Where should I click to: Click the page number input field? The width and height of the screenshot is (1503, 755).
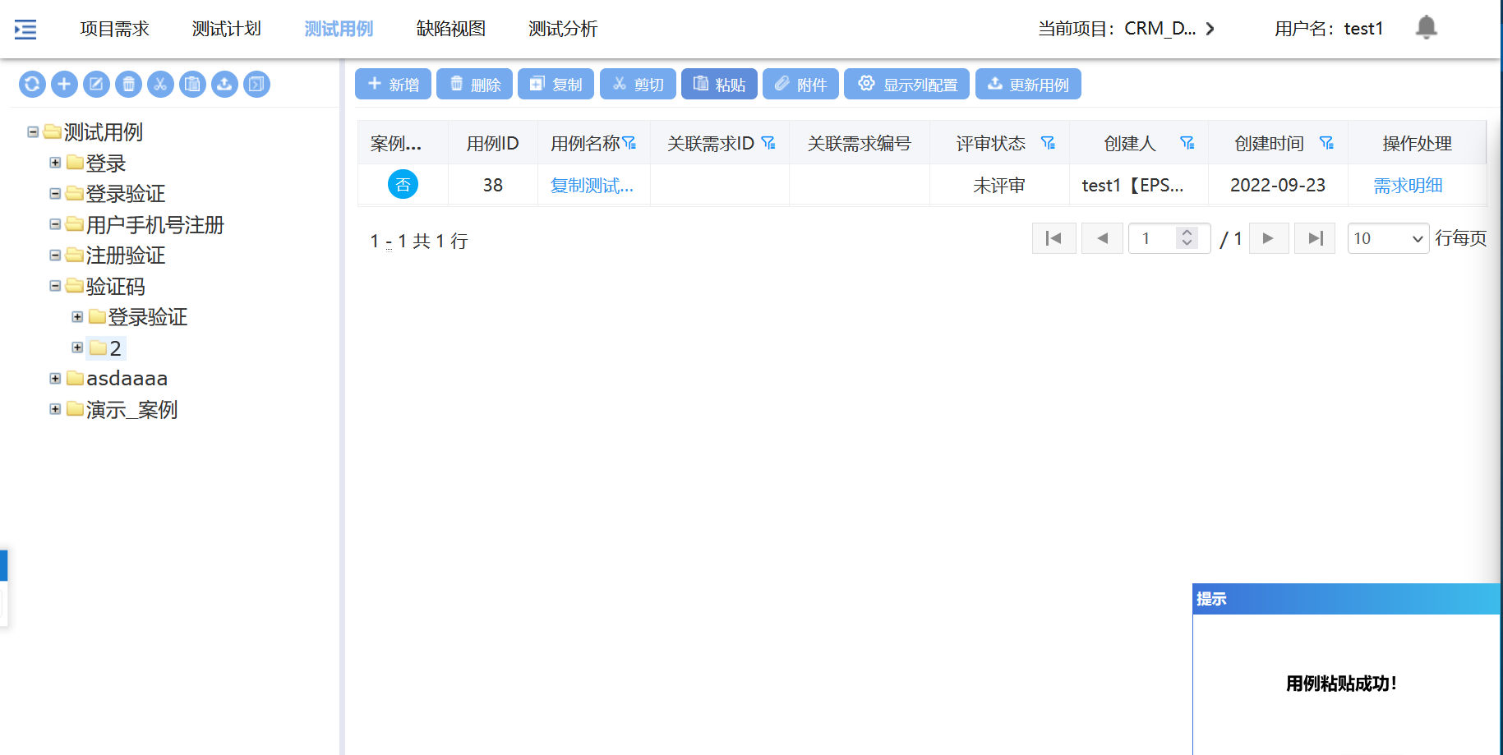pyautogui.click(x=1154, y=238)
